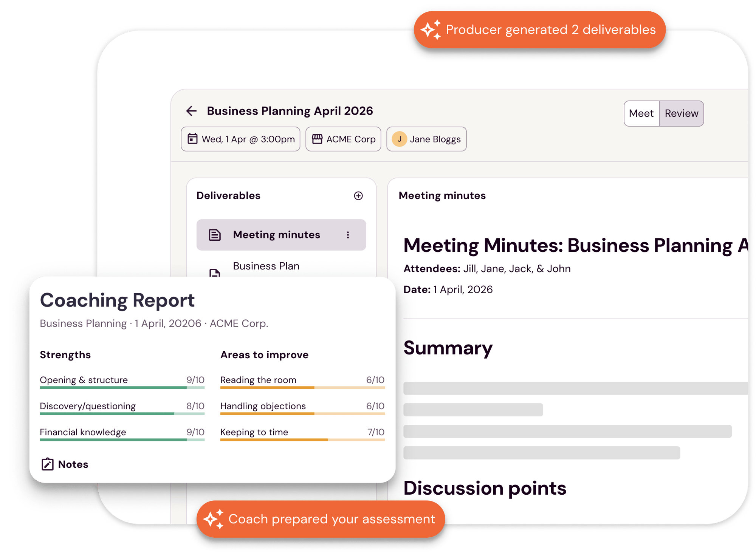Click the storefront icon beside ACME Corp
This screenshot has width=756, height=554.
(317, 139)
